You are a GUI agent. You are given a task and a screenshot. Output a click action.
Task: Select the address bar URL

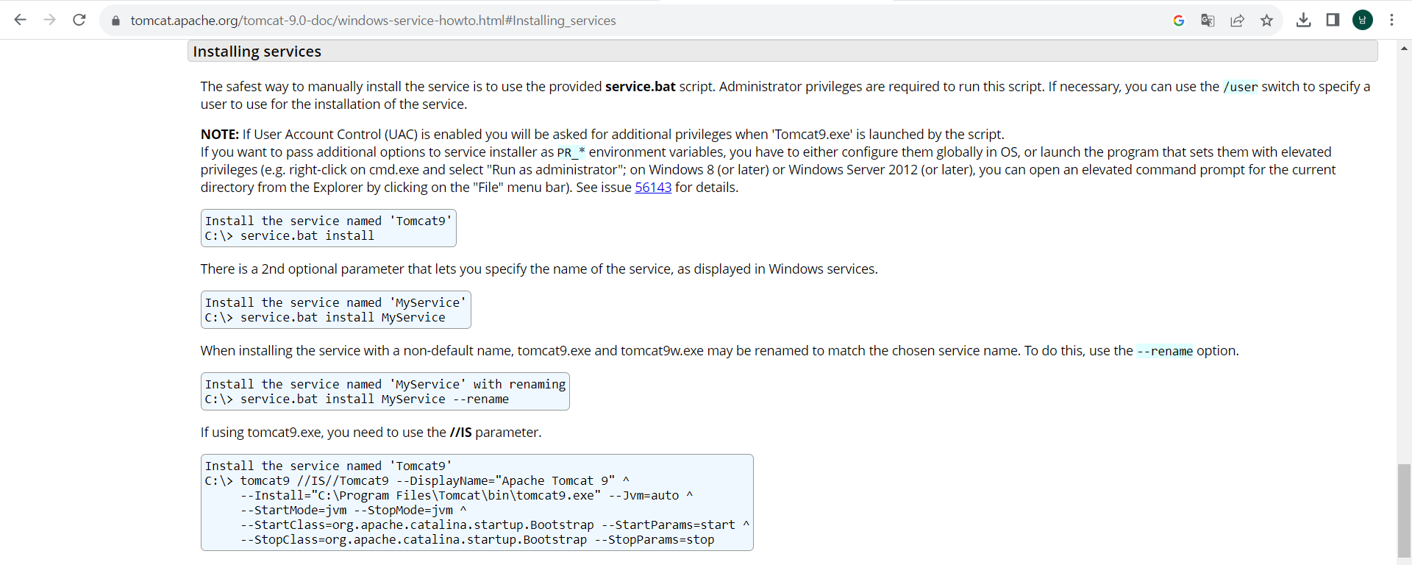tap(374, 21)
